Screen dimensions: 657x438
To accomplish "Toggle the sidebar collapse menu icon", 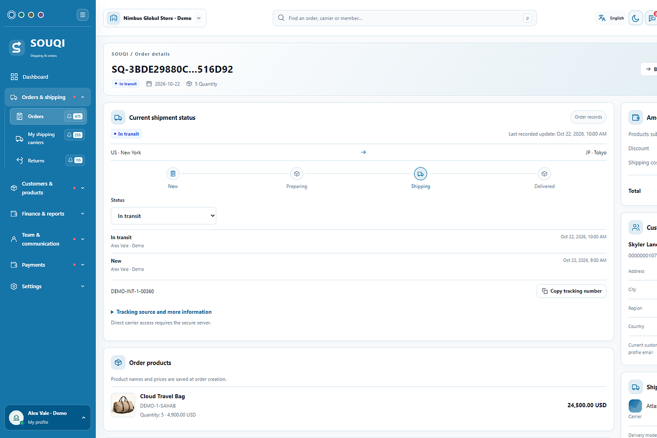I will [83, 15].
